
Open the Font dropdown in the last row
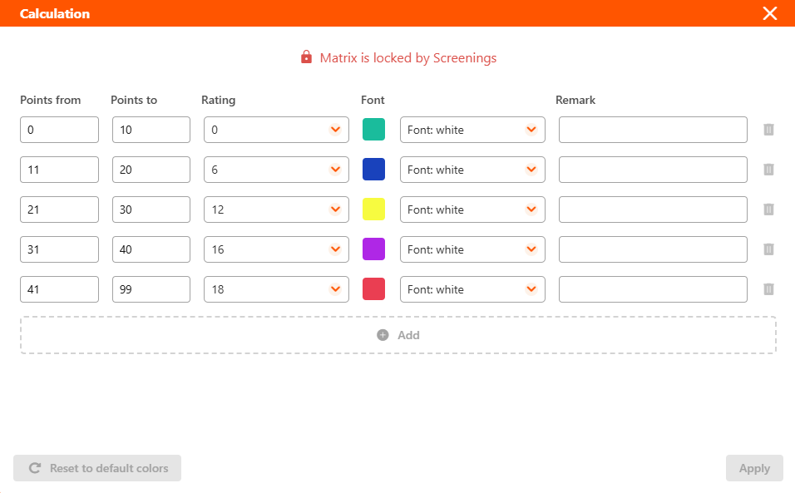472,289
